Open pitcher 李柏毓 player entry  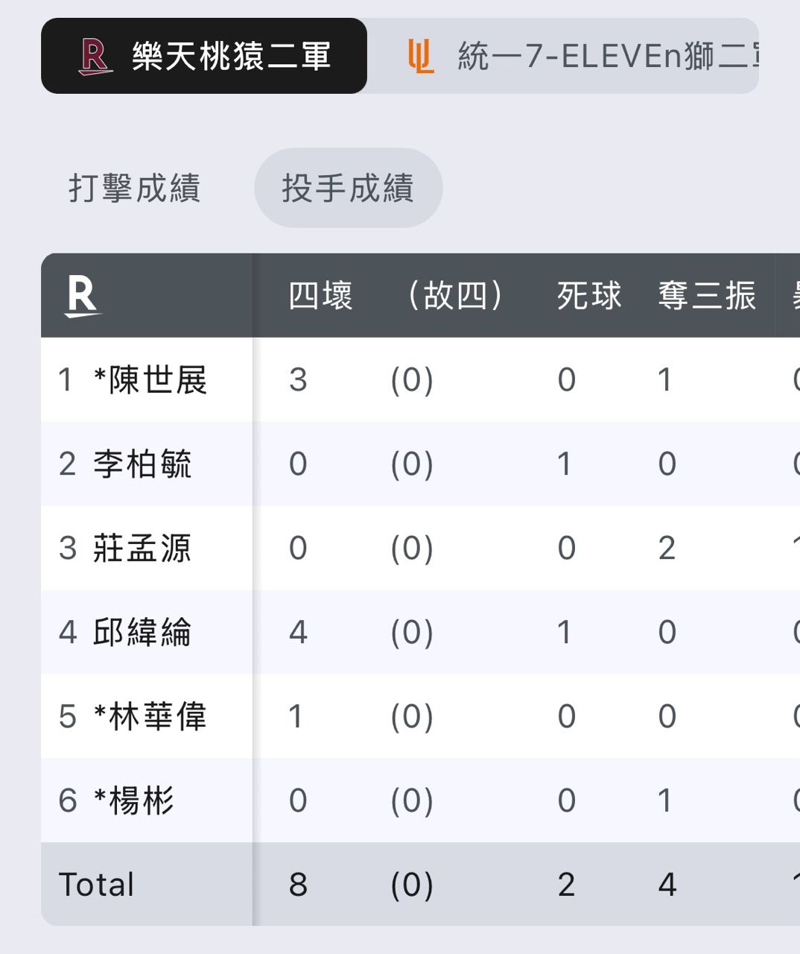pos(142,464)
